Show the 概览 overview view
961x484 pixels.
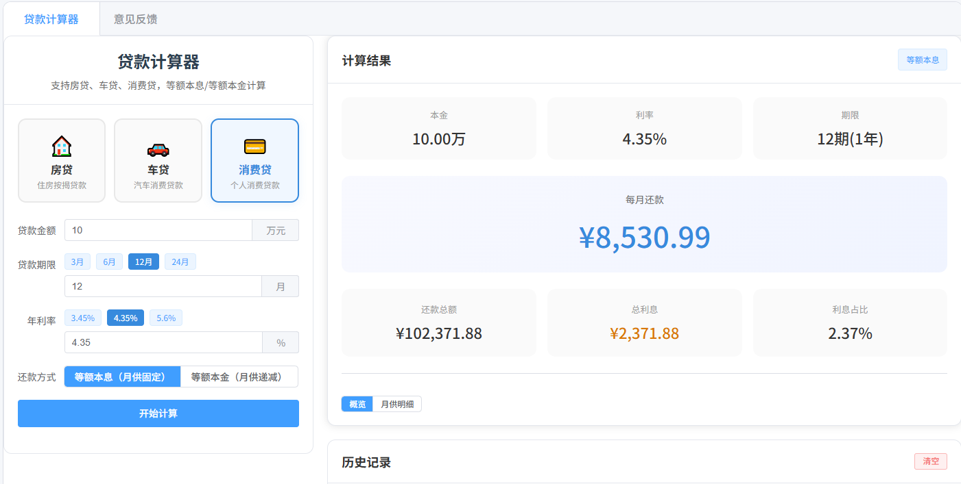pos(357,404)
